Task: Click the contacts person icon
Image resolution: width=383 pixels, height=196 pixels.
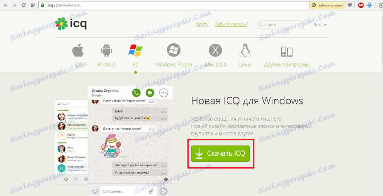Action: 76,179
